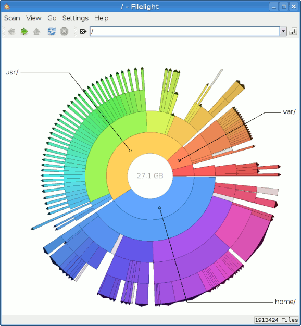Click the Back navigation arrow
Viewport: 301px width, 326px height.
click(x=11, y=32)
